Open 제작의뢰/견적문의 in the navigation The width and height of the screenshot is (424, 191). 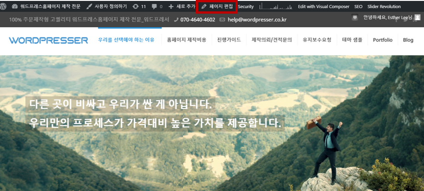click(x=272, y=40)
